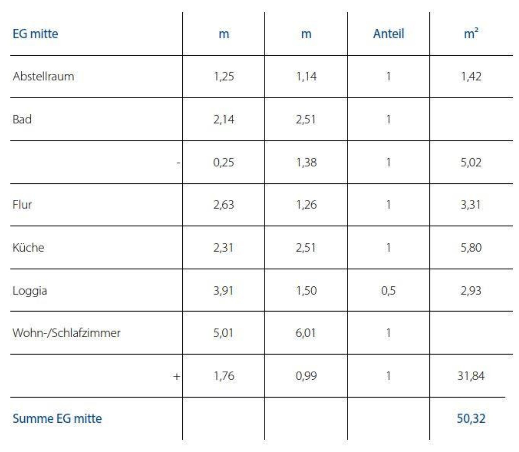Click the "Wohn-/Schlafzimmer" row label
This screenshot has width=519, height=452.
coord(66,333)
